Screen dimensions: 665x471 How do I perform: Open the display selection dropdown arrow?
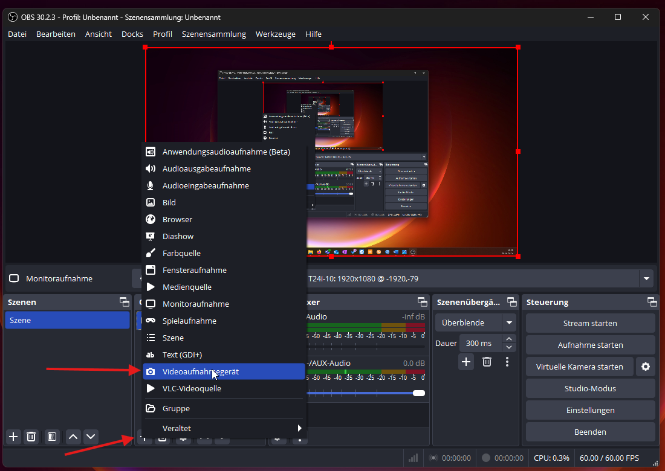coord(647,278)
